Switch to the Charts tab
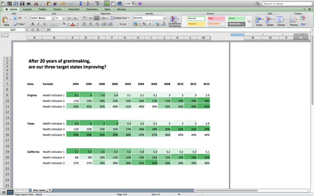Viewport: 314px width, 196px height. [x=57, y=9]
